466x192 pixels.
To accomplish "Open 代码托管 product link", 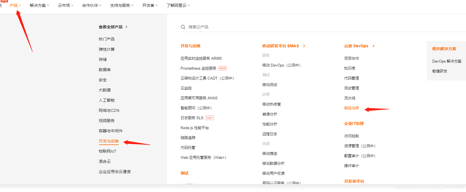I will tap(188, 148).
